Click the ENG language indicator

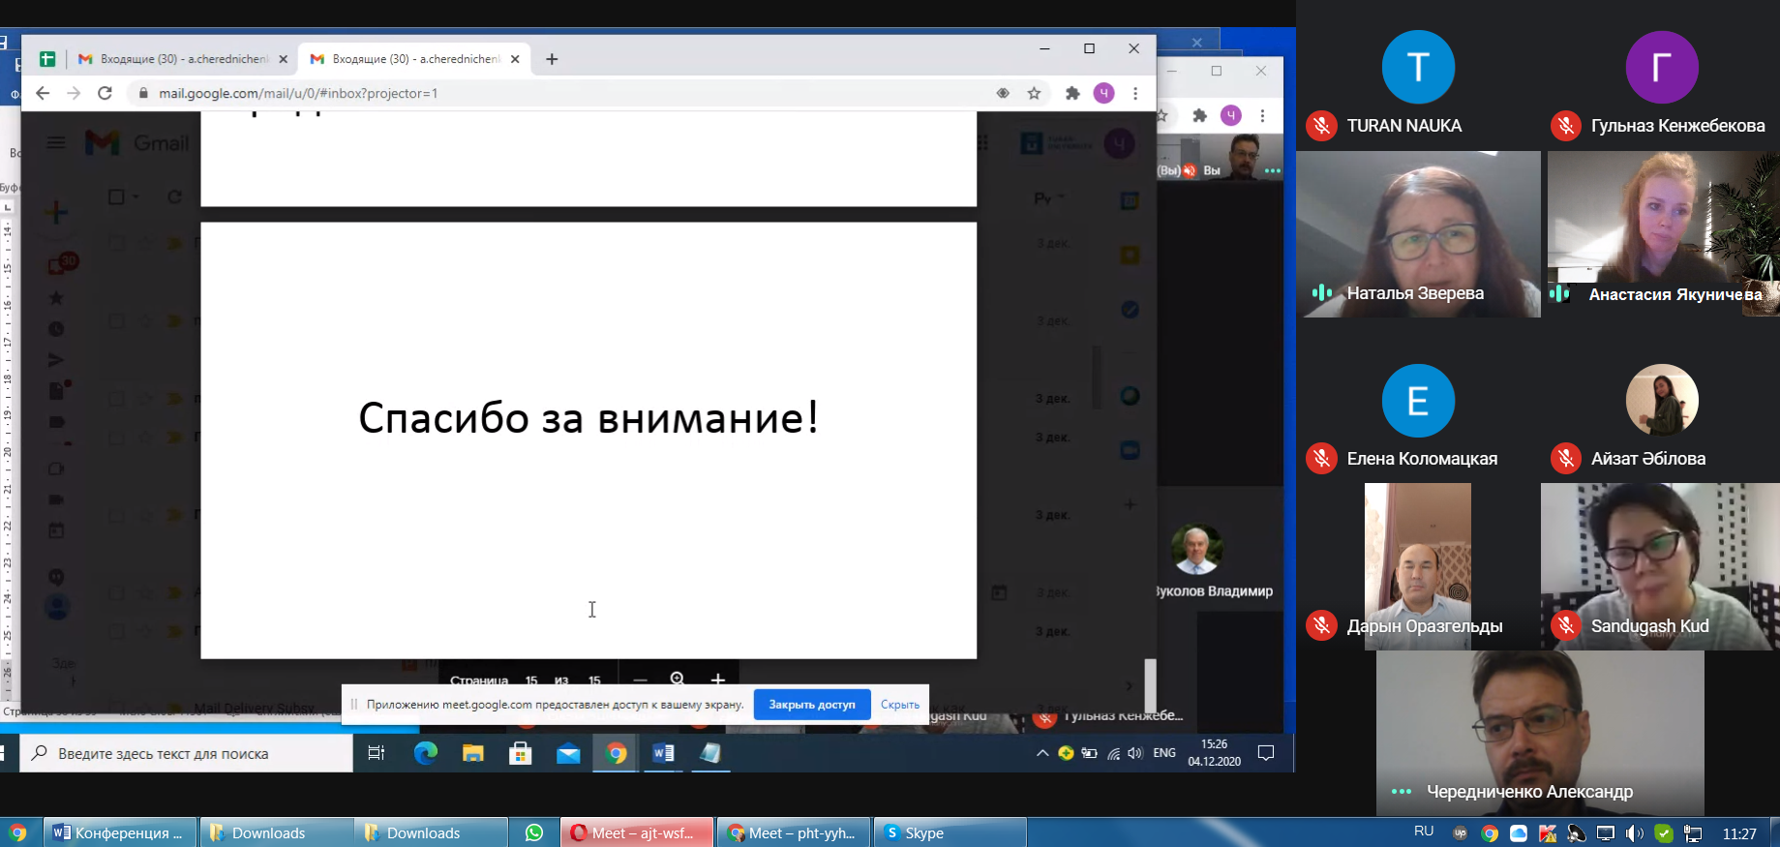pos(1164,753)
